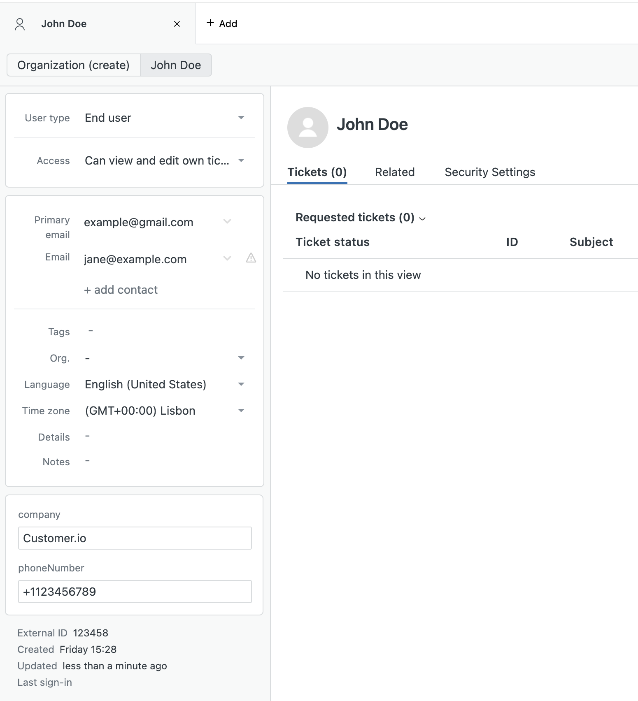Click the No tickets in this view message

[x=363, y=275]
